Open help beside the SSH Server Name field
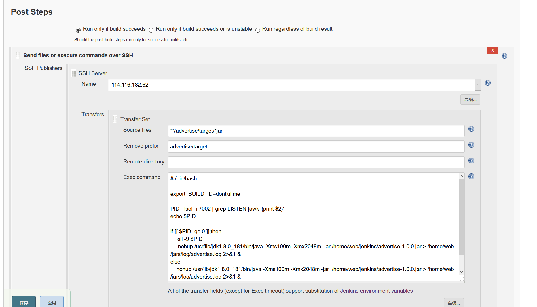The image size is (537, 307). (487, 83)
